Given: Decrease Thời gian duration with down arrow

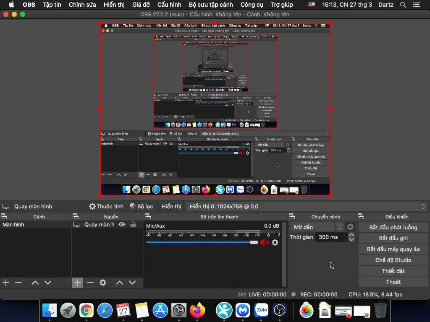Looking at the screenshot, I should tap(351, 239).
